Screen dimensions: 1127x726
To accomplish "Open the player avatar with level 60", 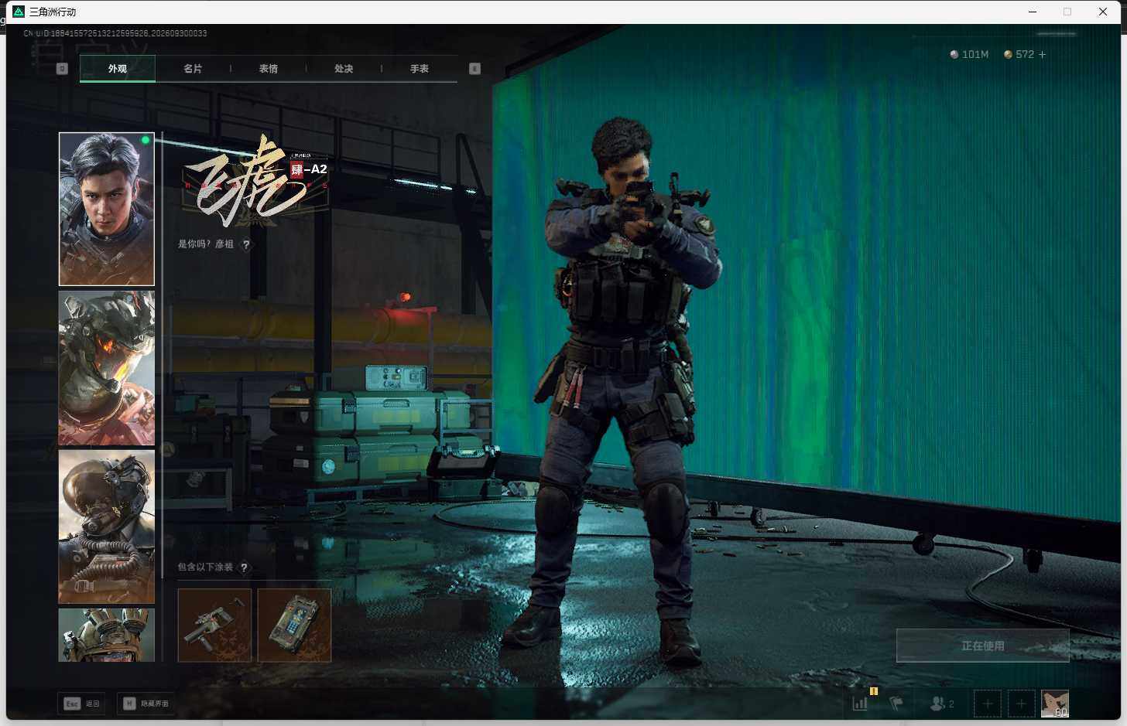I will pyautogui.click(x=1055, y=704).
